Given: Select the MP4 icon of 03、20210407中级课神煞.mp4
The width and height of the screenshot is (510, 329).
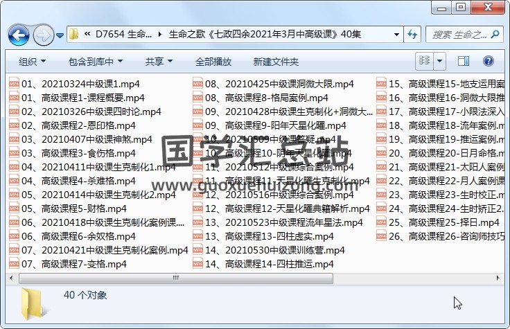Looking at the screenshot, I should pos(14,139).
